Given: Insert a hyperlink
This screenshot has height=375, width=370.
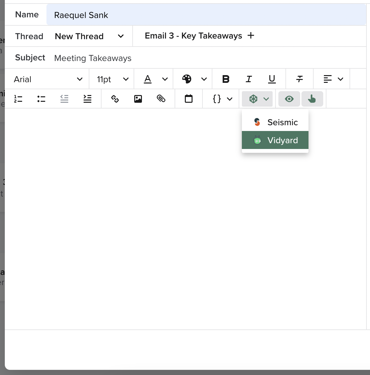Looking at the screenshot, I should (115, 99).
